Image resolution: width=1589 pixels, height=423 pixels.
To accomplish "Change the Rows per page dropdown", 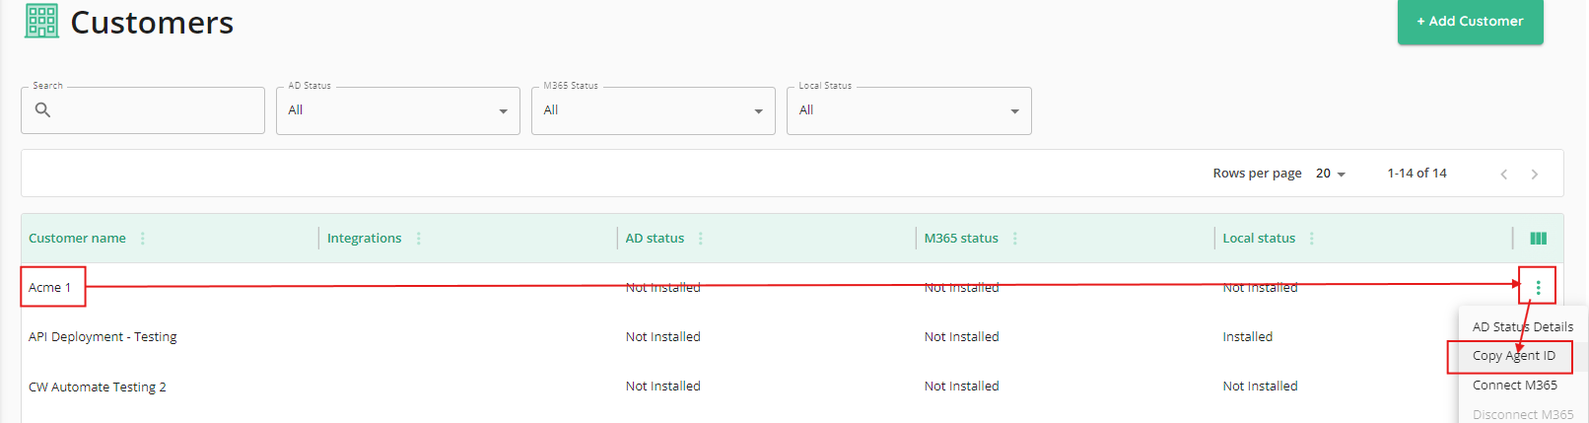I will (x=1331, y=174).
